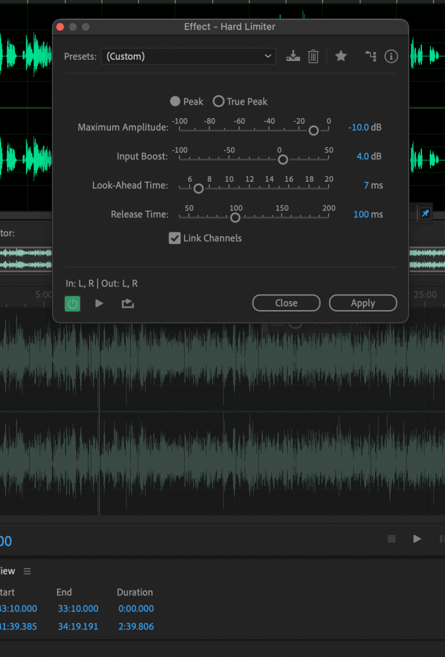Click the 2:39.806 duration value
This screenshot has height=657, width=445.
pos(136,626)
